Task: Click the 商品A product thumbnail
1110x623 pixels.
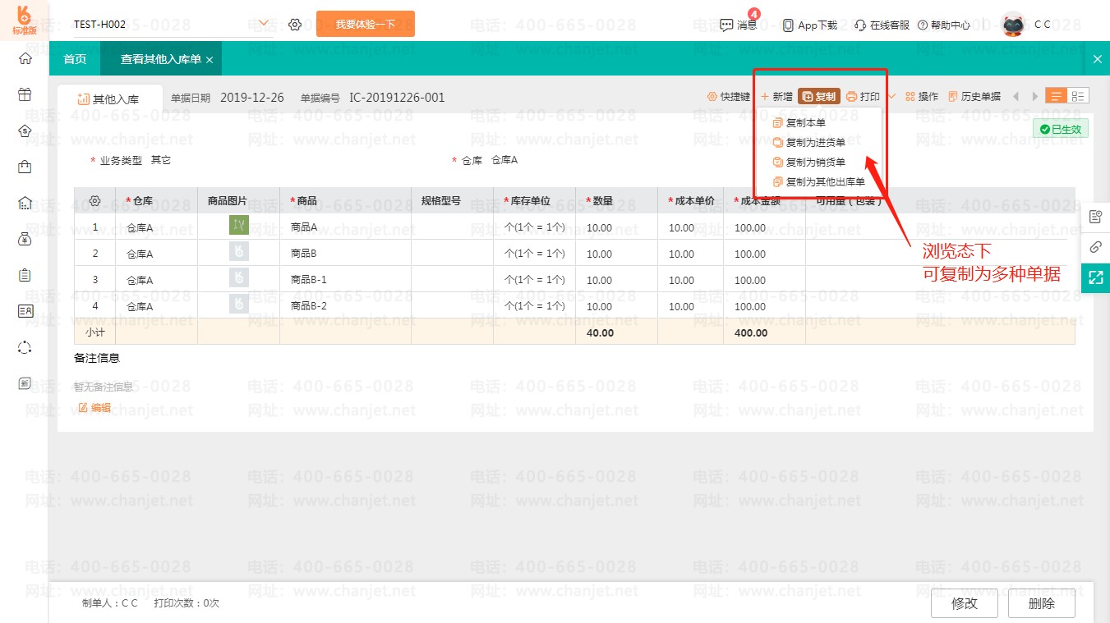Action: tap(238, 226)
